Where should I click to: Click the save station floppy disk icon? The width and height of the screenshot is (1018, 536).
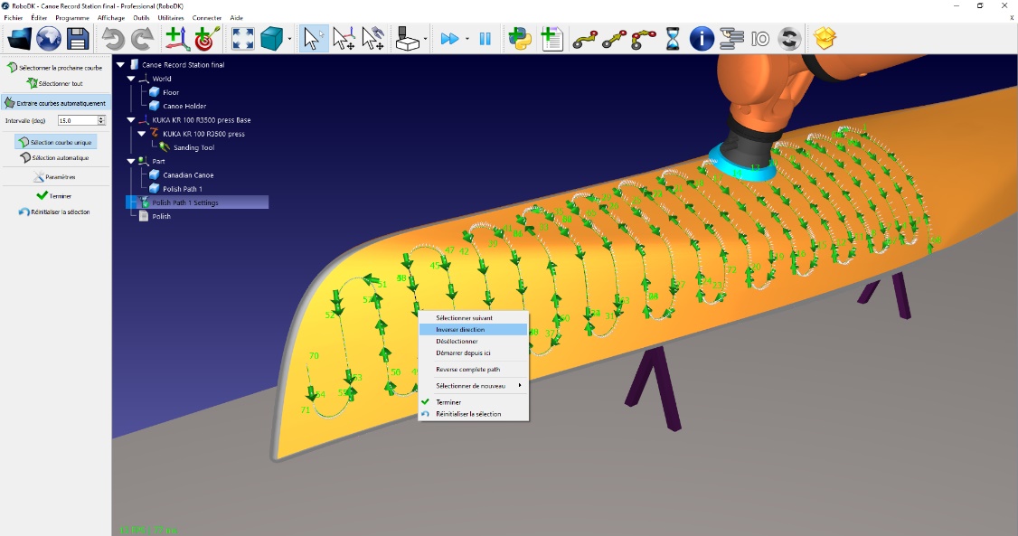click(x=78, y=39)
